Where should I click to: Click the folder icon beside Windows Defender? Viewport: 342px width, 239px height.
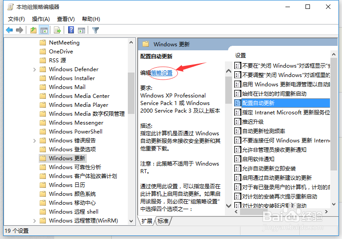click(x=43, y=69)
